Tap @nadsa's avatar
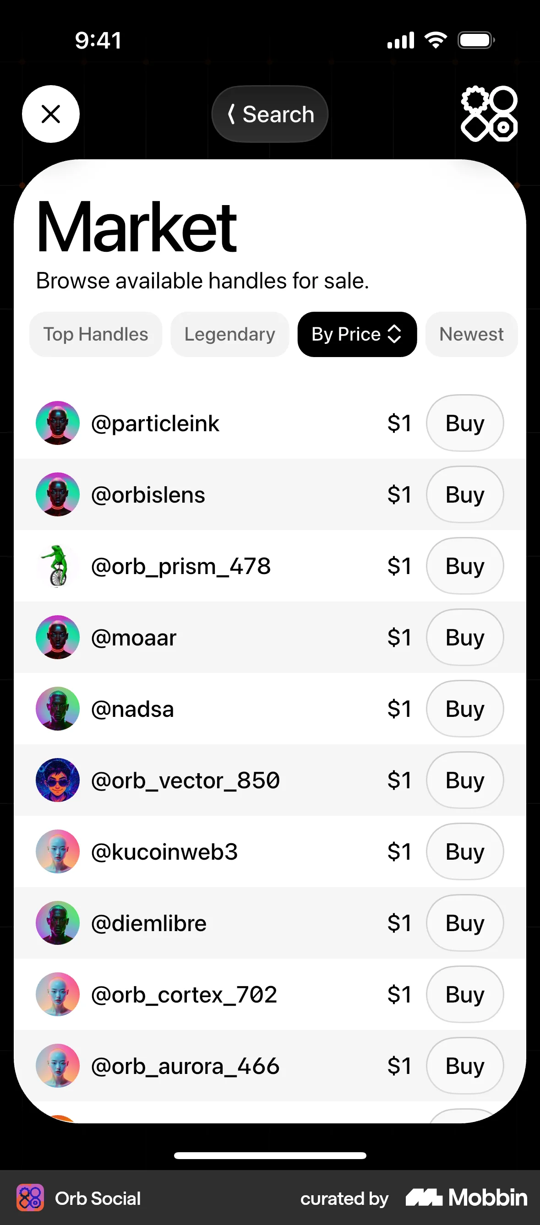 pos(57,709)
